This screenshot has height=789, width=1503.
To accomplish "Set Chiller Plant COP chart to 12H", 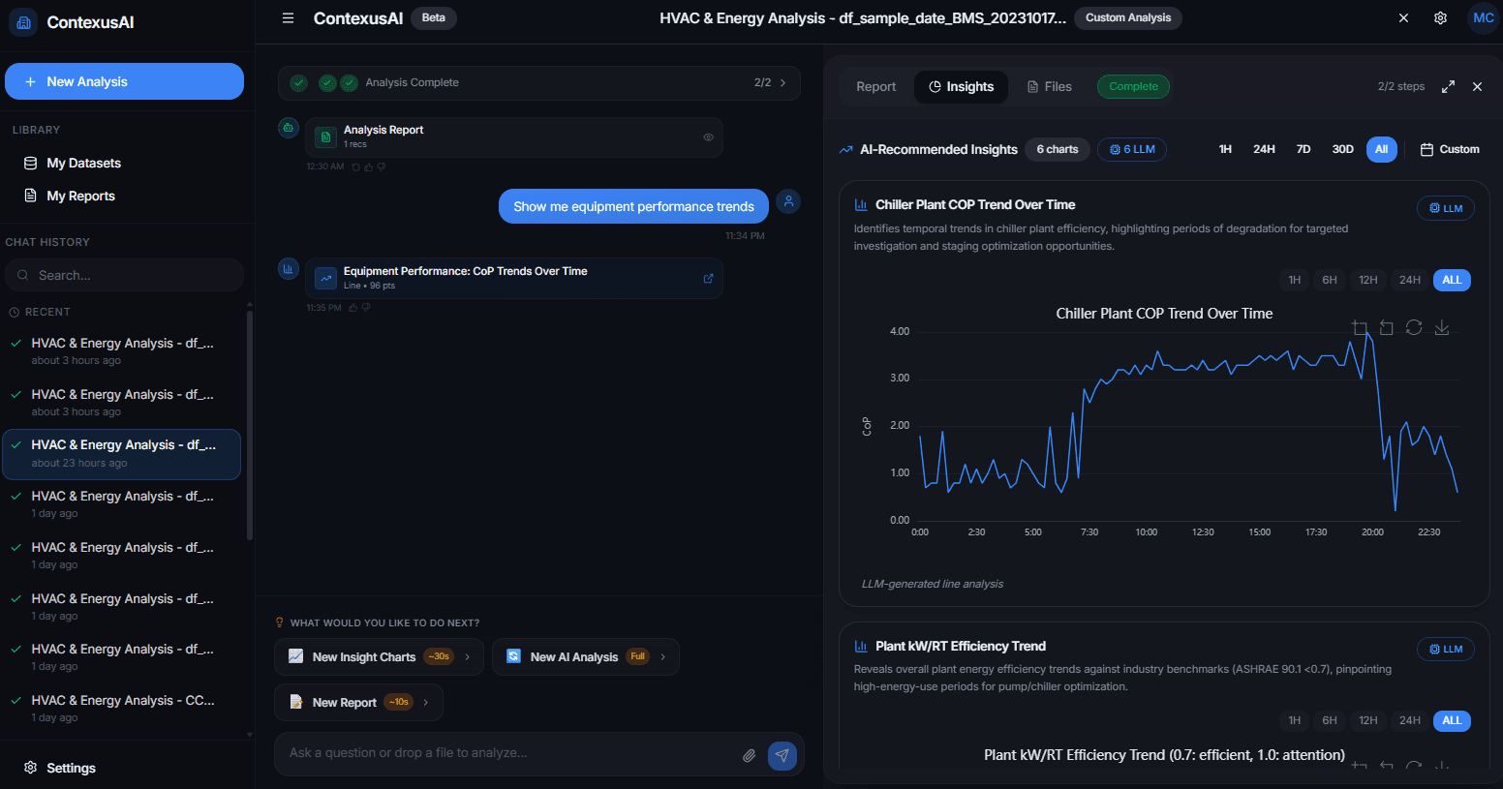I will 1367,280.
